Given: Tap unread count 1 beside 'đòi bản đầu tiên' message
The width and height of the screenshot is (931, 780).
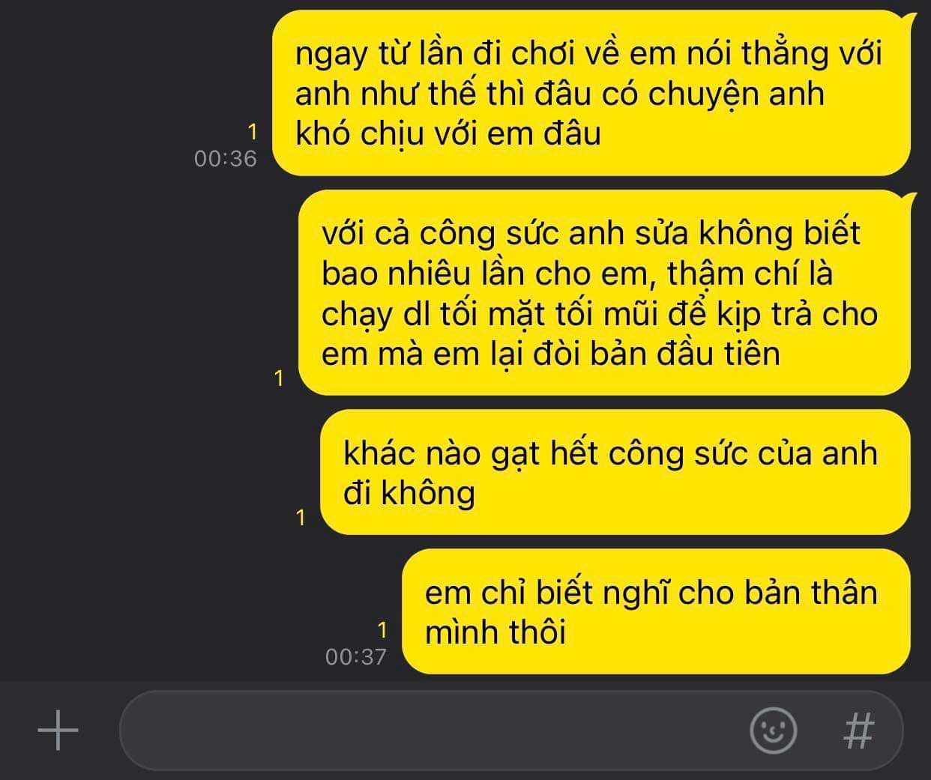Looking at the screenshot, I should point(280,378).
